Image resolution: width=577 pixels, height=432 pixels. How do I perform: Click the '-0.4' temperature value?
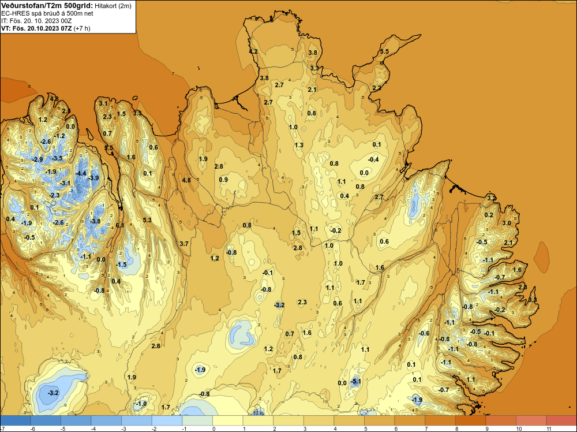pos(373,159)
